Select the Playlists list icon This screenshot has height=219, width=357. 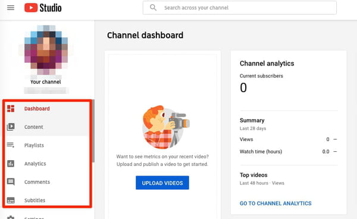pyautogui.click(x=11, y=145)
